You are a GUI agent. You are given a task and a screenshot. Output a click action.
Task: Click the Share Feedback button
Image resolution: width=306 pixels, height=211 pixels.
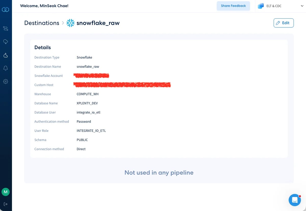click(x=233, y=6)
